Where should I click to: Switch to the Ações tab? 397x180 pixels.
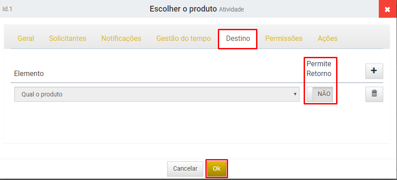327,39
